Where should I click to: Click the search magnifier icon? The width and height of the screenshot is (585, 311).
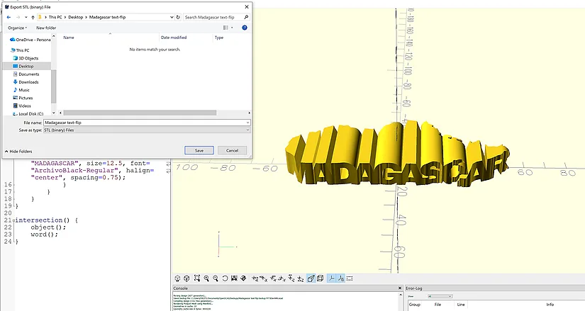pos(246,17)
